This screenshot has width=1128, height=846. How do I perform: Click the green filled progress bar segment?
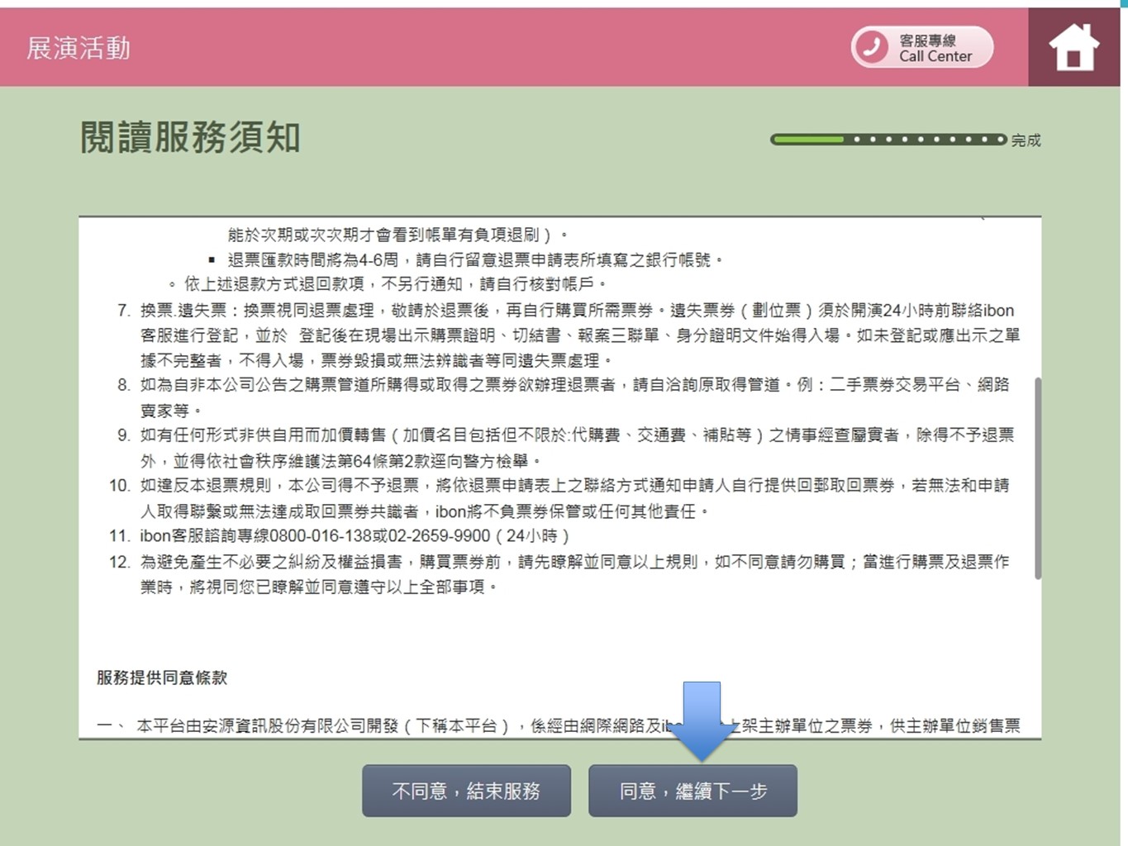(x=808, y=140)
